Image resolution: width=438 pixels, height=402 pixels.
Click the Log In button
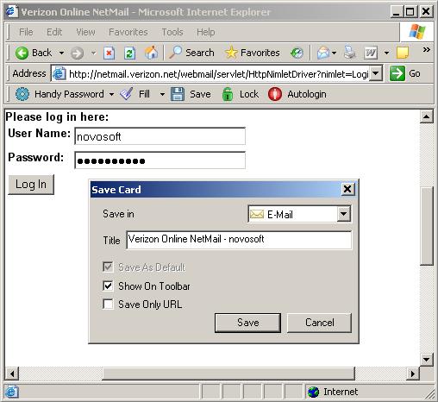tap(31, 185)
